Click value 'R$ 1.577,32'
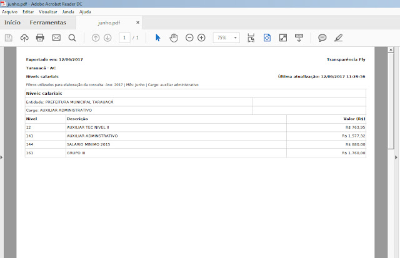 click(x=354, y=136)
